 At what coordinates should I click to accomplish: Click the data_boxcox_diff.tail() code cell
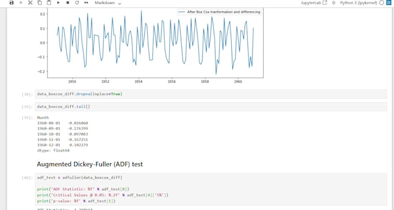tap(211, 107)
